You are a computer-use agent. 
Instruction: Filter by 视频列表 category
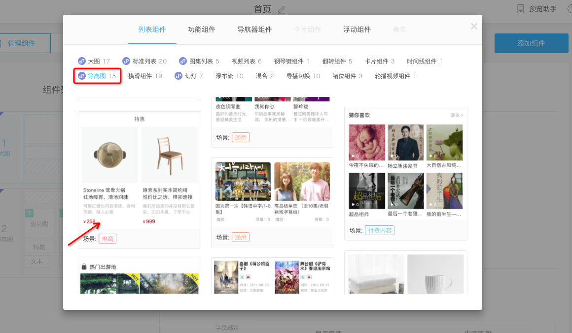coord(247,61)
